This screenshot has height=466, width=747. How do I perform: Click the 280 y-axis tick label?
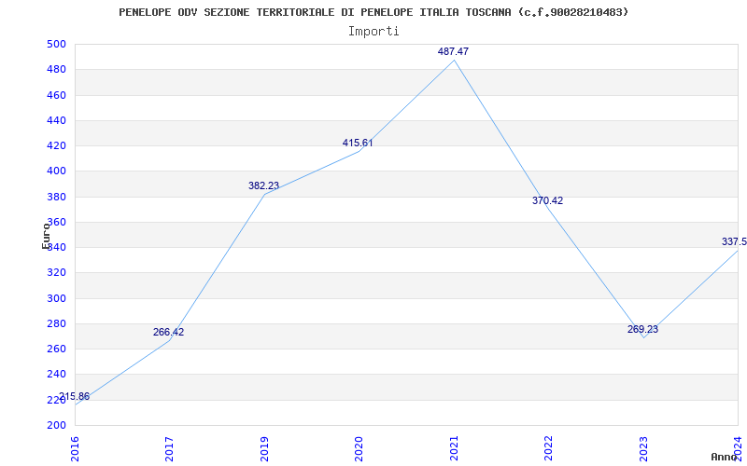coord(56,323)
